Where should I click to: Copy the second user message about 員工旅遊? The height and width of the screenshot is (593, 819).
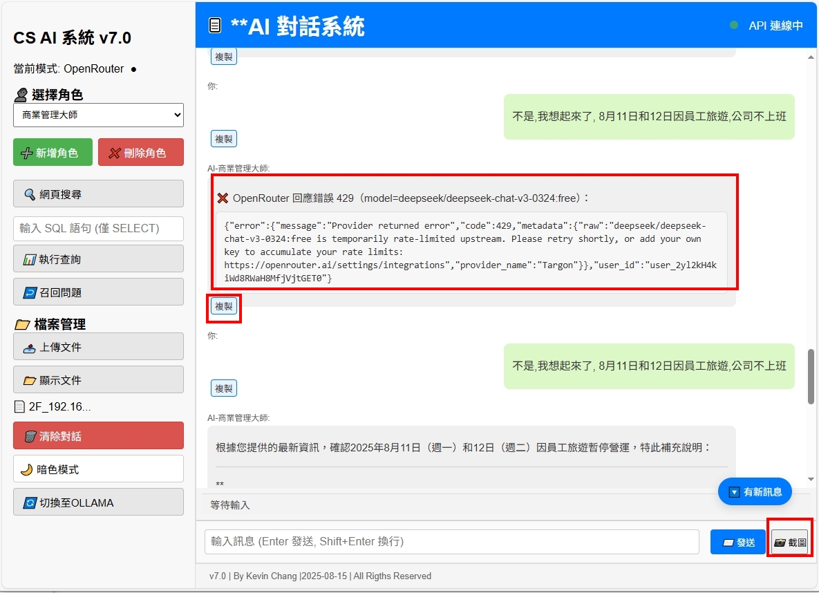click(223, 388)
